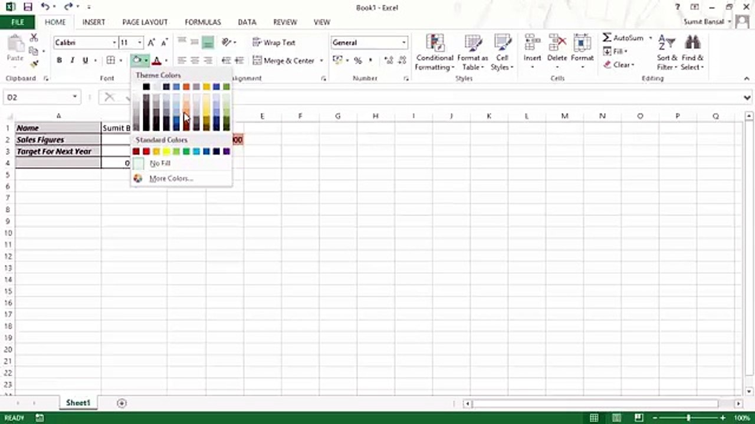Cut selection with the scissors icon

(x=34, y=38)
